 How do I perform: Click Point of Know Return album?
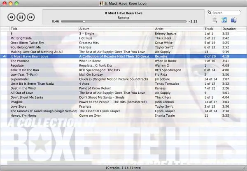(x=95, y=88)
